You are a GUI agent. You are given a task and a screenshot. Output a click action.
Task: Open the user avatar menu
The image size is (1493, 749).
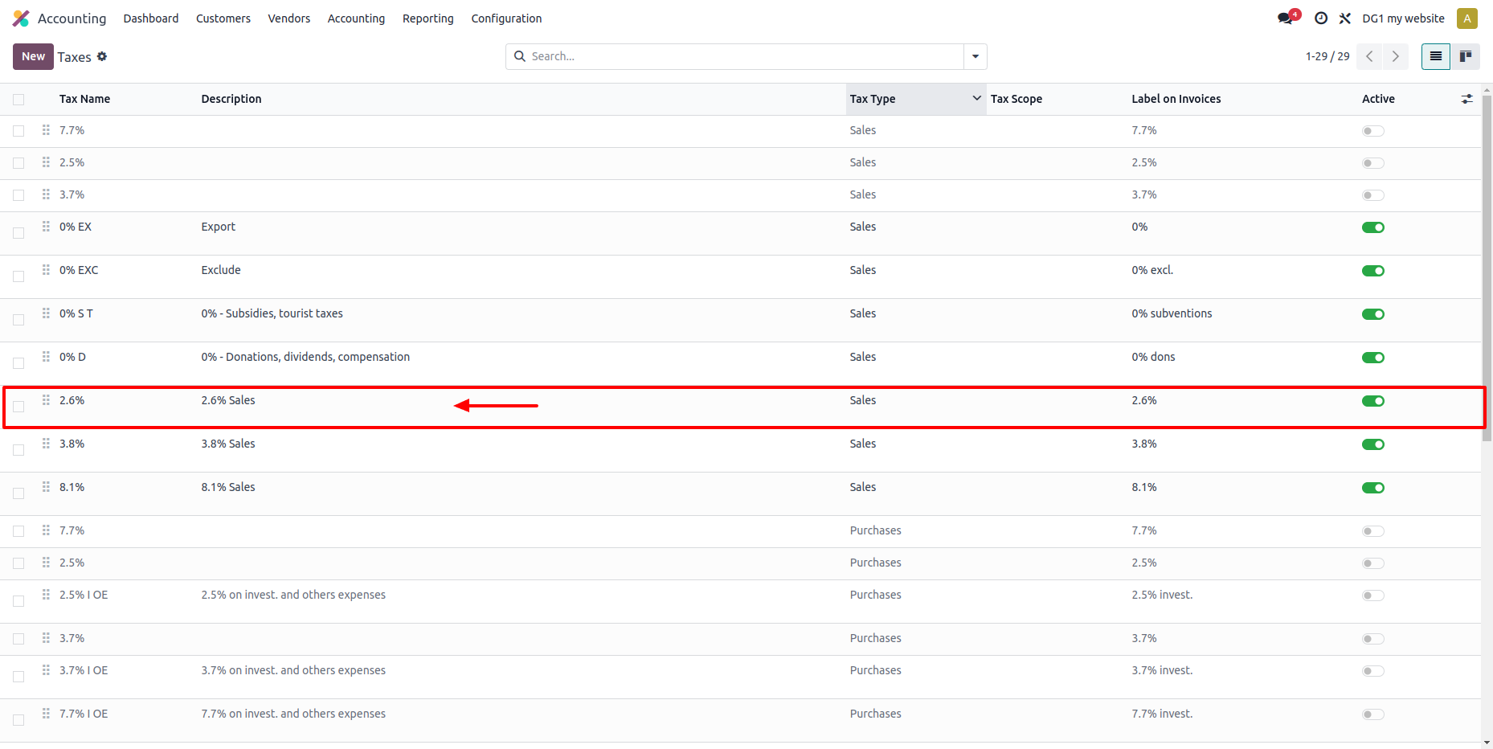click(x=1466, y=18)
